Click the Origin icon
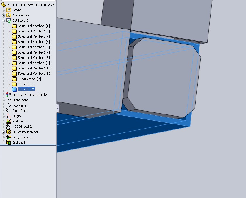 pos(9,116)
